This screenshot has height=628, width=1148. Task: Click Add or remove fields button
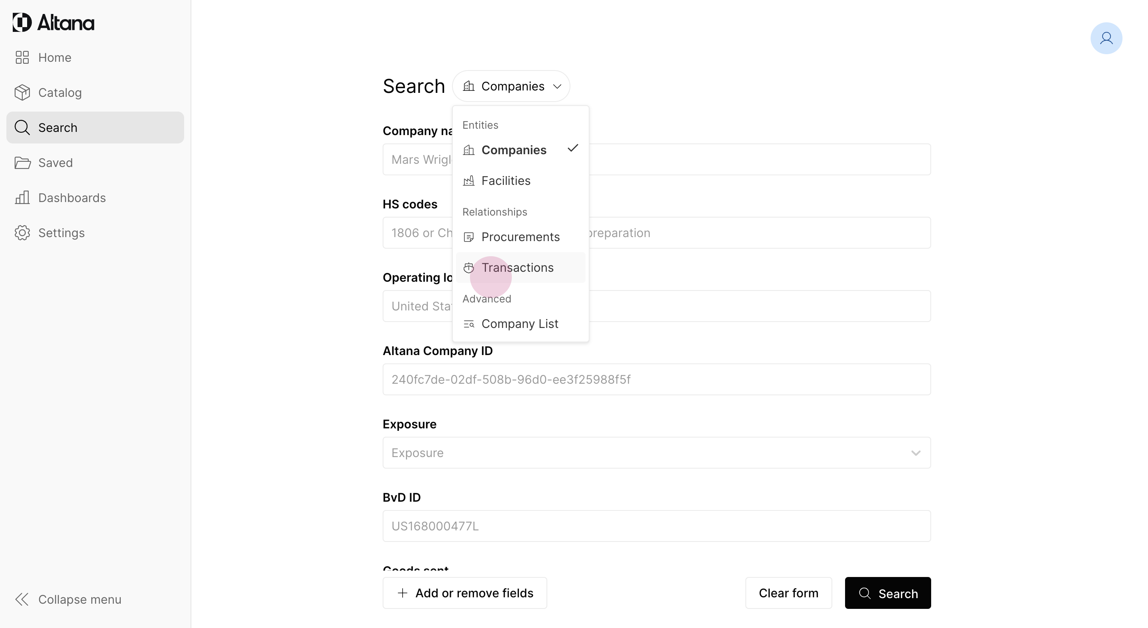pyautogui.click(x=465, y=593)
